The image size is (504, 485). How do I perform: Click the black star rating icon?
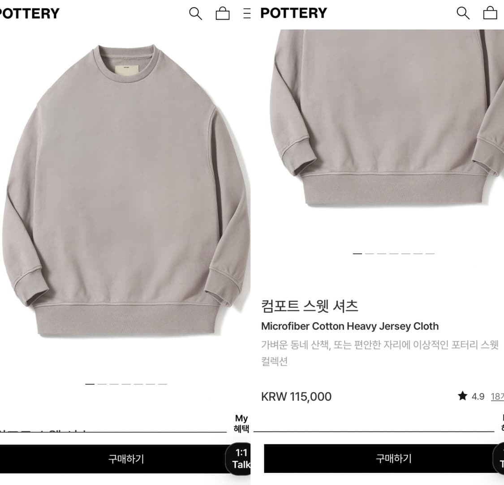(x=462, y=396)
